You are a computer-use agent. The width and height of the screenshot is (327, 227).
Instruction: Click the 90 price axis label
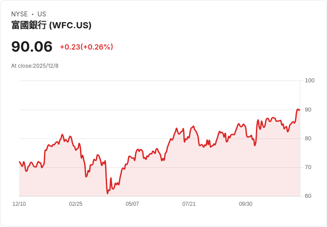308,110
